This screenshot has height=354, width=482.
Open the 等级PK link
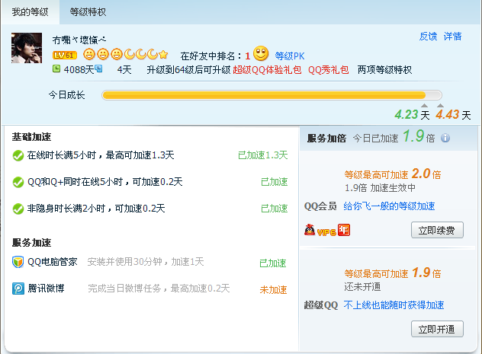tap(290, 56)
